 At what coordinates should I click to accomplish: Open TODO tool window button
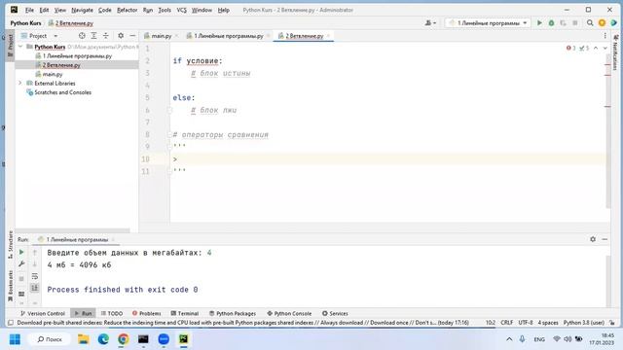(112, 313)
